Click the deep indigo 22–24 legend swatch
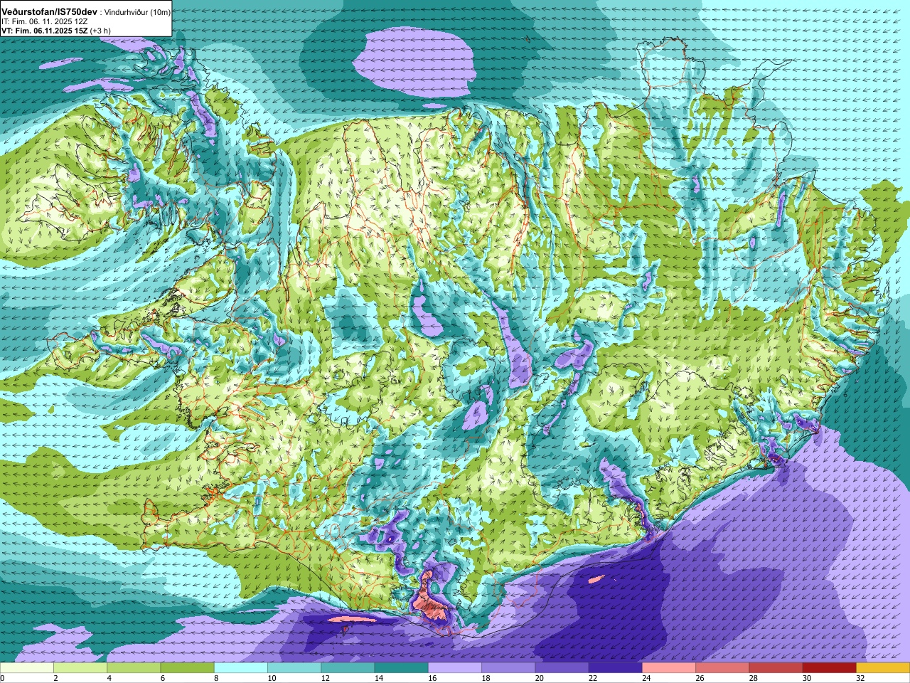910x683 pixels. click(x=616, y=668)
